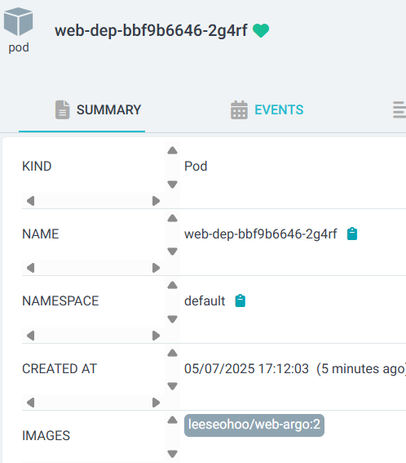Copy the pod name to clipboard
406x463 pixels.
click(x=352, y=234)
